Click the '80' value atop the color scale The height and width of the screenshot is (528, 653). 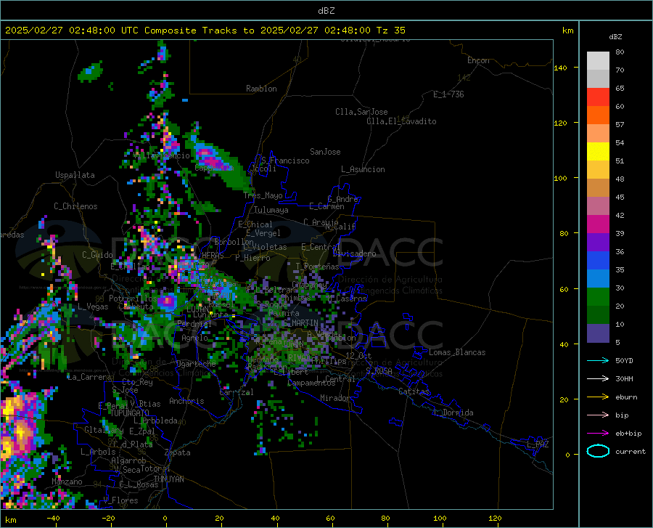point(620,52)
